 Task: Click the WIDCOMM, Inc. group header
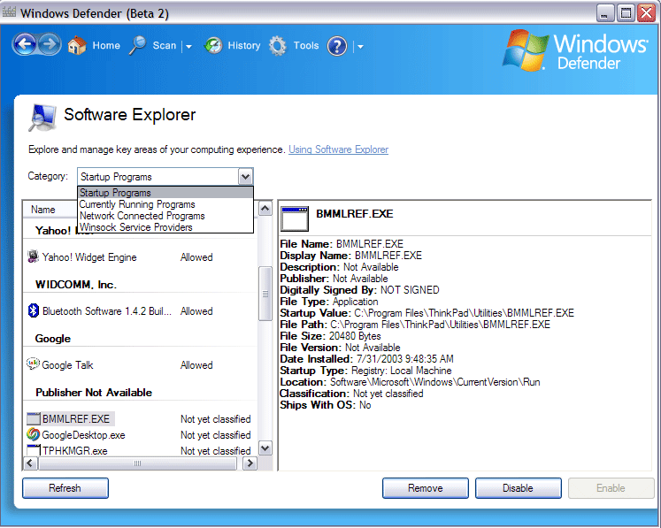tap(76, 285)
